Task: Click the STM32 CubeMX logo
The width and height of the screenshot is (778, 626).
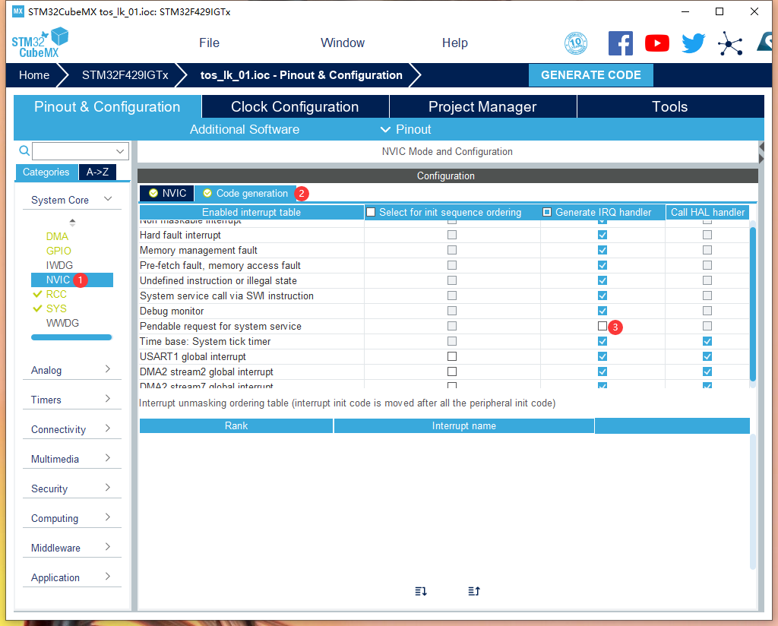Action: [40, 43]
